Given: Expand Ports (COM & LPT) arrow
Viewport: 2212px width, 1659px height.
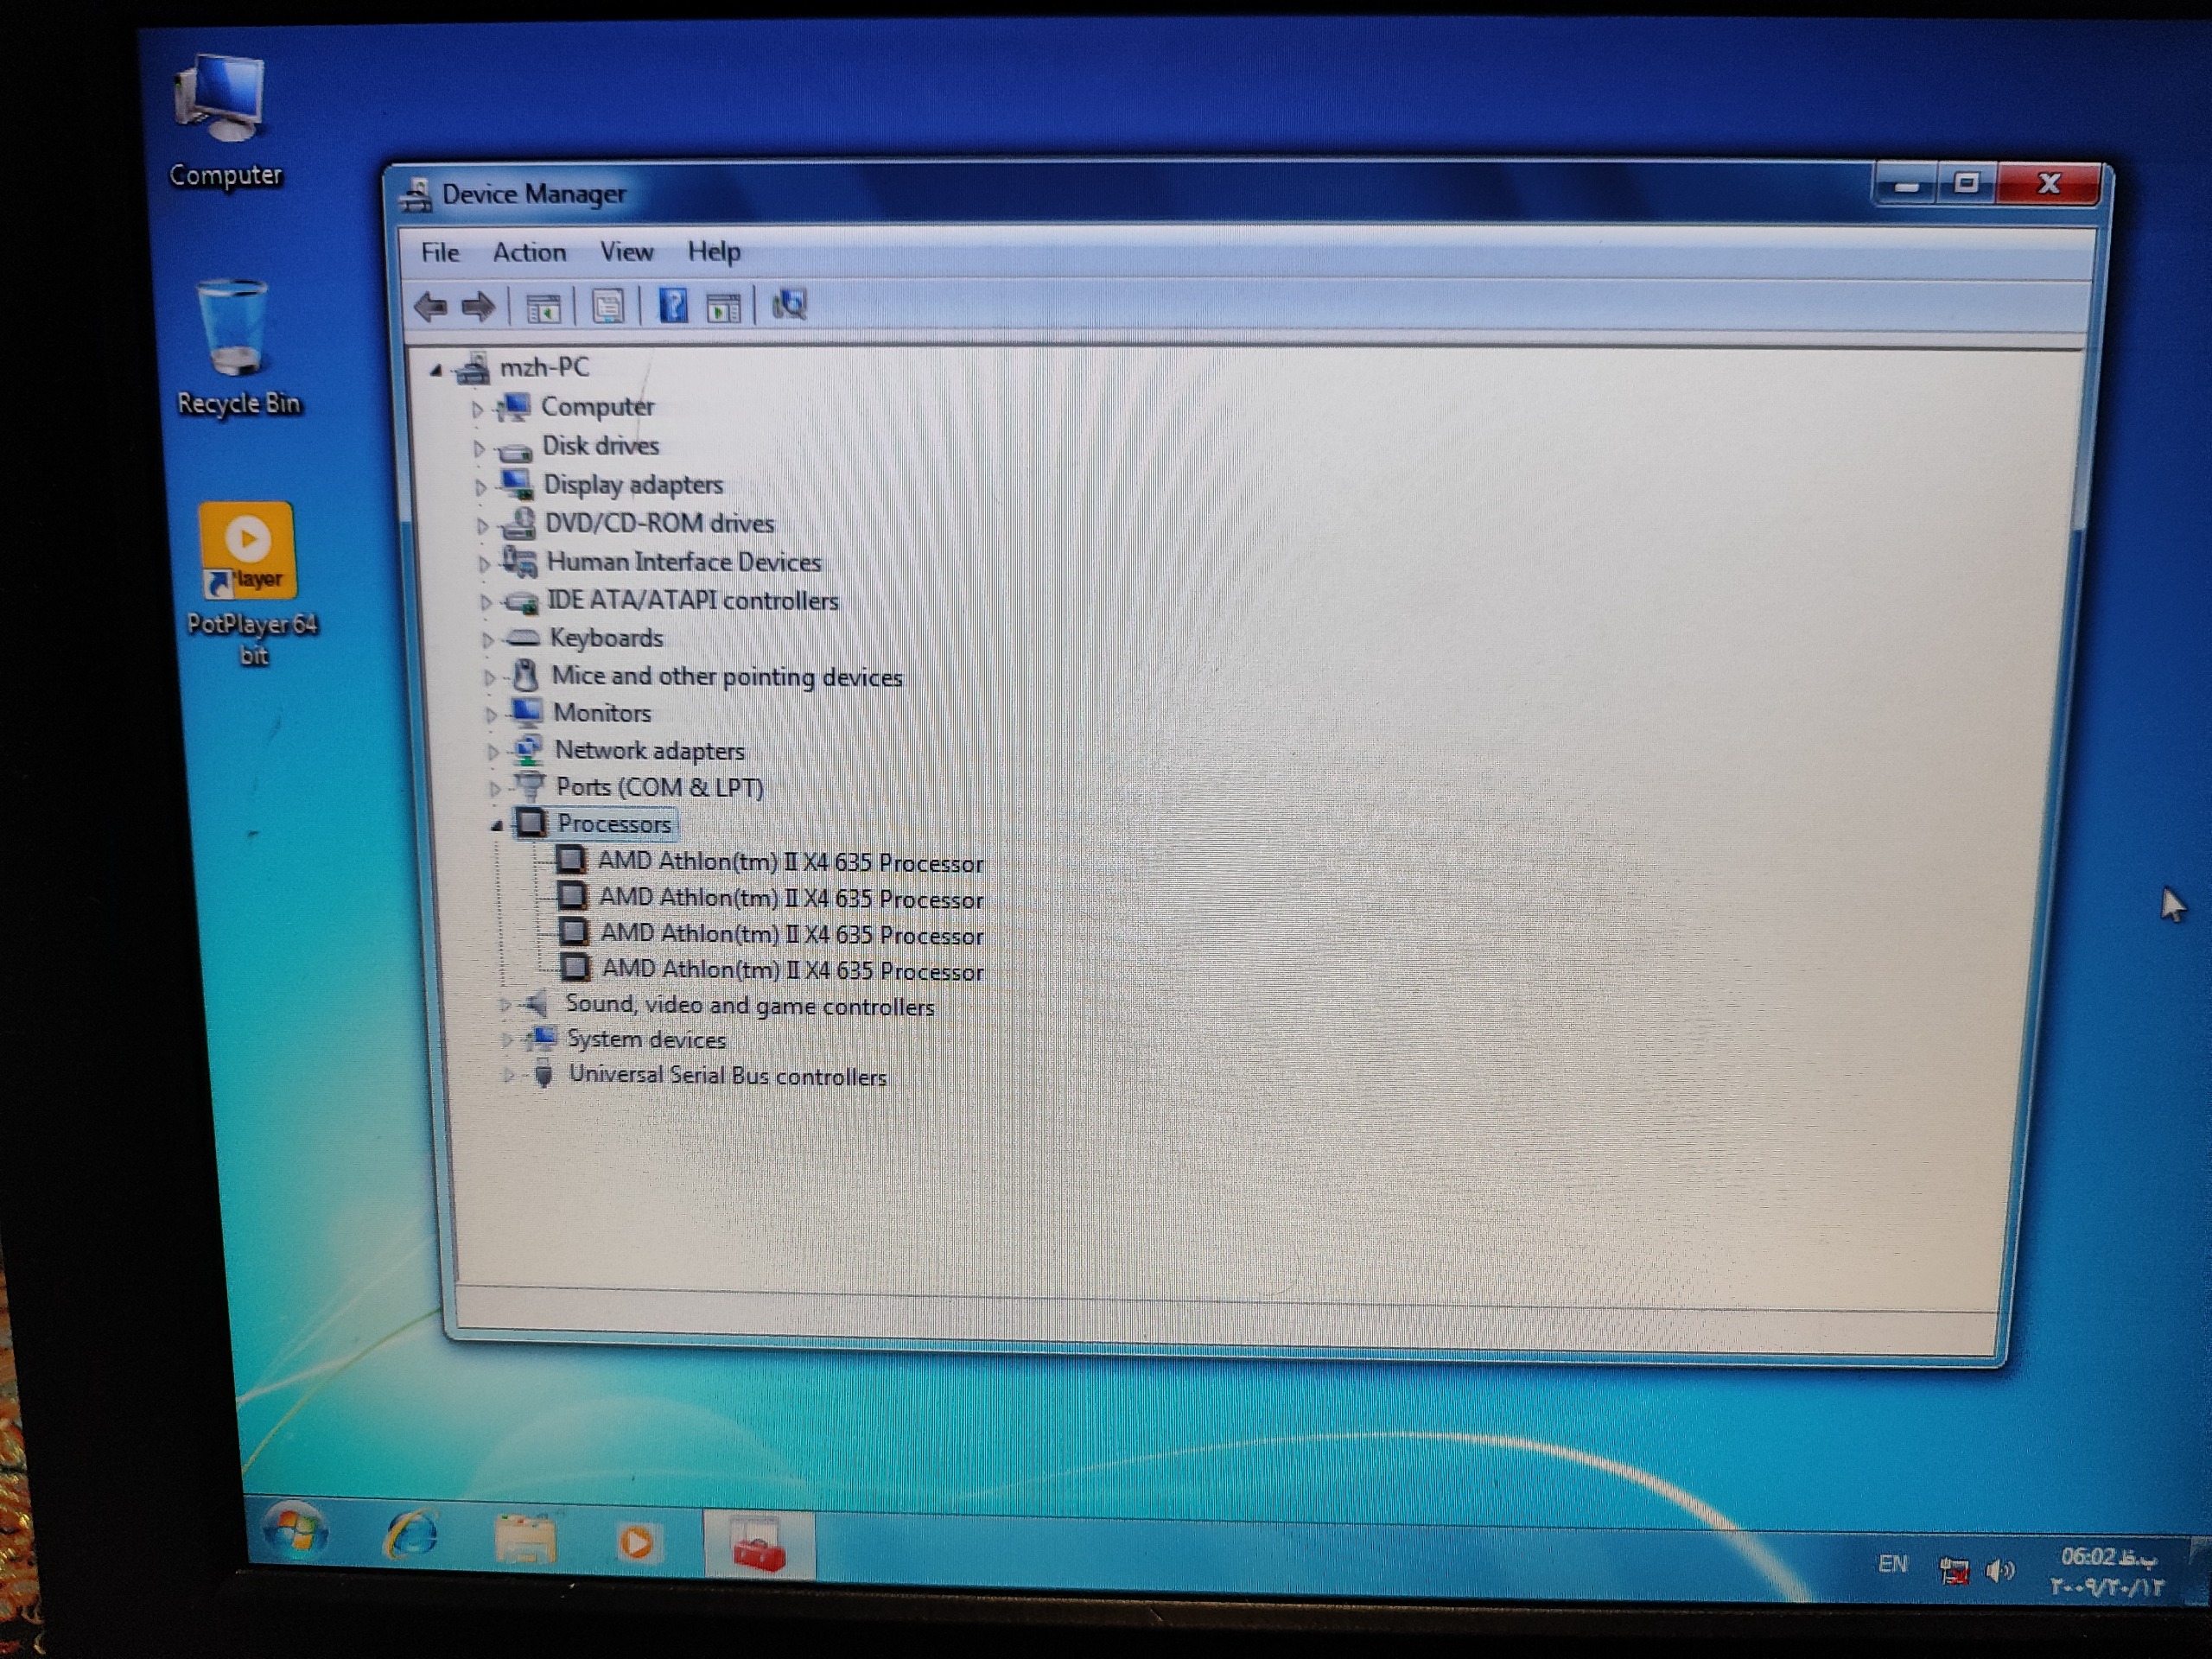Looking at the screenshot, I should (x=494, y=789).
